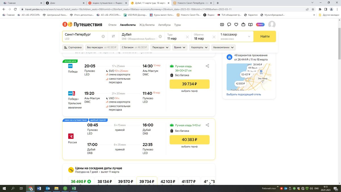
Task: Open АО «АБ «РОССИЯ» first bookmark
Action: click(29, 15)
